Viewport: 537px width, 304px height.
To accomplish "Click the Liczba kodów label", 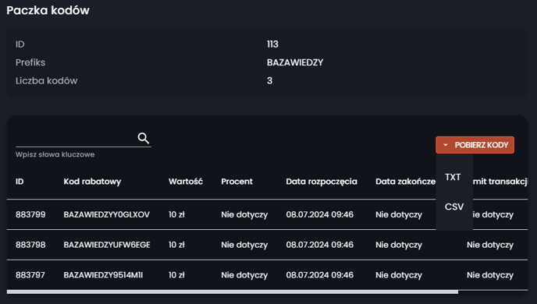I will pyautogui.click(x=47, y=81).
